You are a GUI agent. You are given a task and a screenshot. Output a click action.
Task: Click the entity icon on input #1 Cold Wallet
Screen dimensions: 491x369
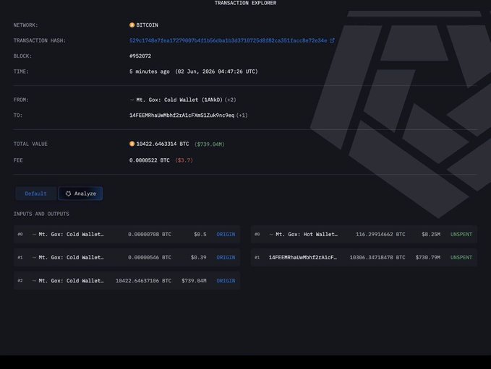pos(34,257)
